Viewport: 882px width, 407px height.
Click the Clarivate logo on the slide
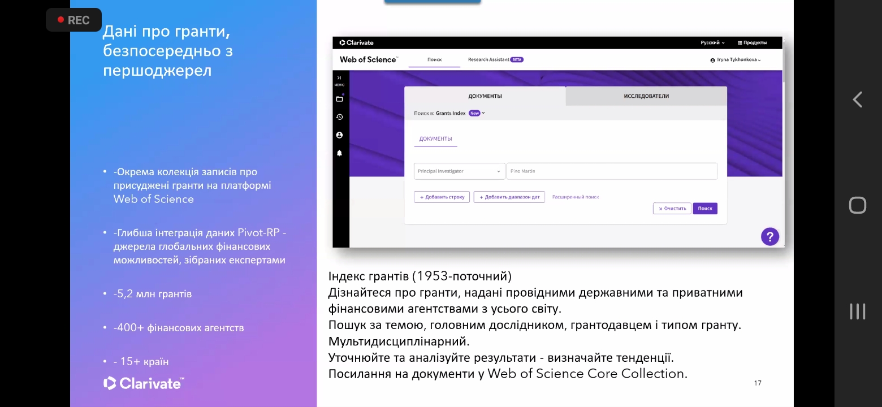point(144,383)
